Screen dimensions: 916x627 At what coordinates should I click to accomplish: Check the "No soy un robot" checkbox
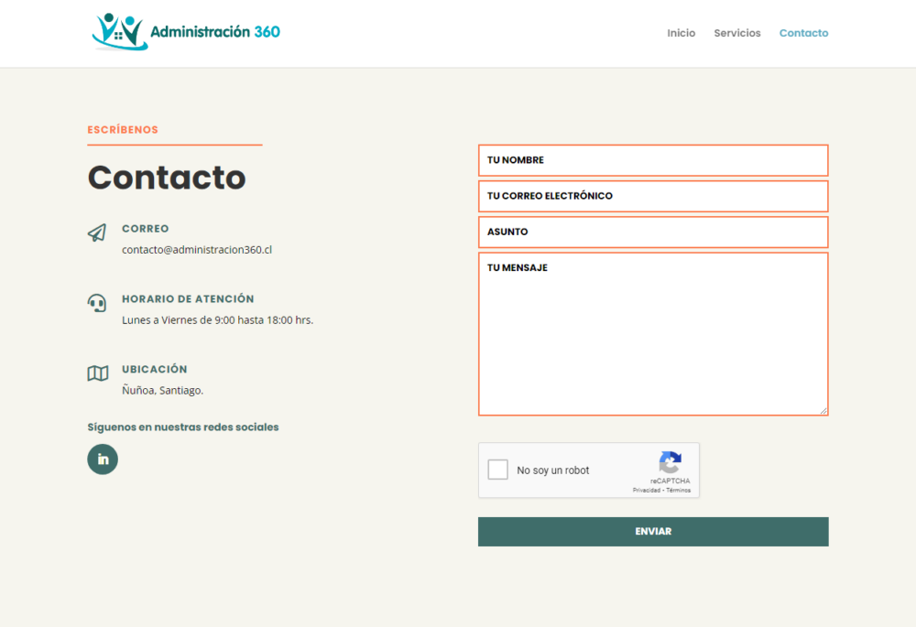tap(498, 470)
